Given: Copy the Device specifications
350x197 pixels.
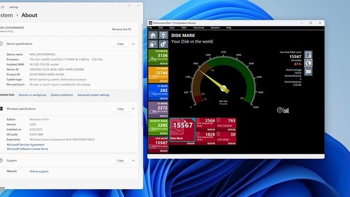Looking at the screenshot, I should tap(120, 44).
